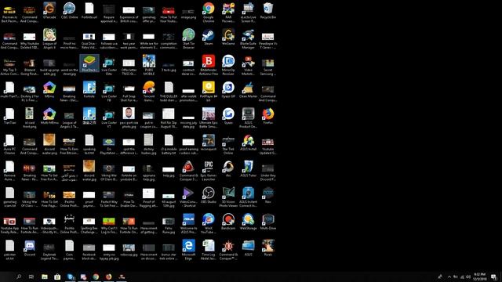Launch the WeGame shortcut

228,37
